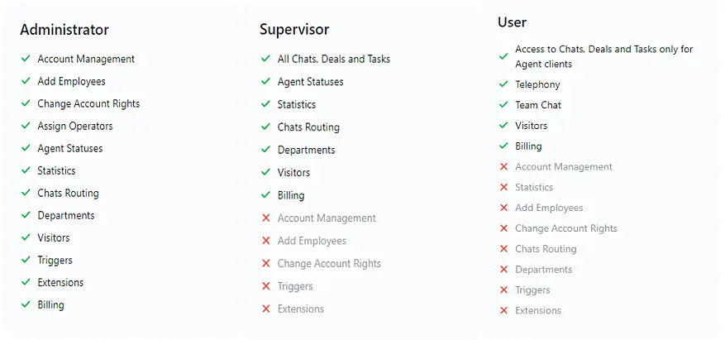This screenshot has width=725, height=340.
Task: Click Assign Operators in the Administrator list
Action: point(75,126)
